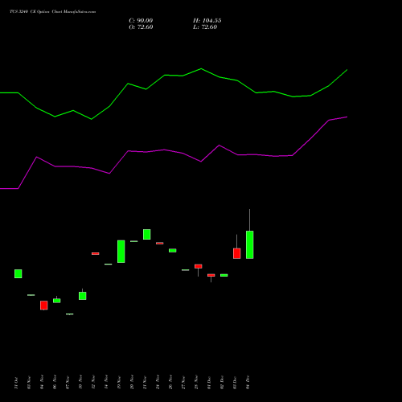Select the 12 Nov date label
The image size is (402, 402).
point(93,383)
